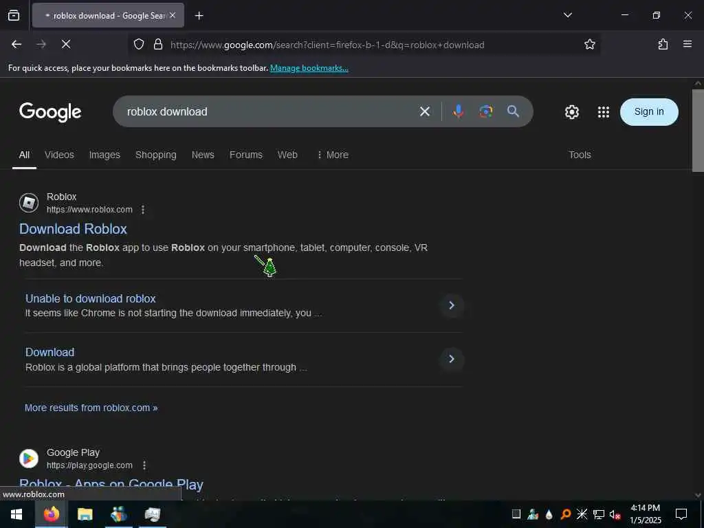Expand the Download sitelink arrow

(x=452, y=359)
